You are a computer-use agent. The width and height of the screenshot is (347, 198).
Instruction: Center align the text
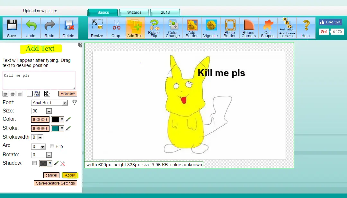[x=13, y=94]
